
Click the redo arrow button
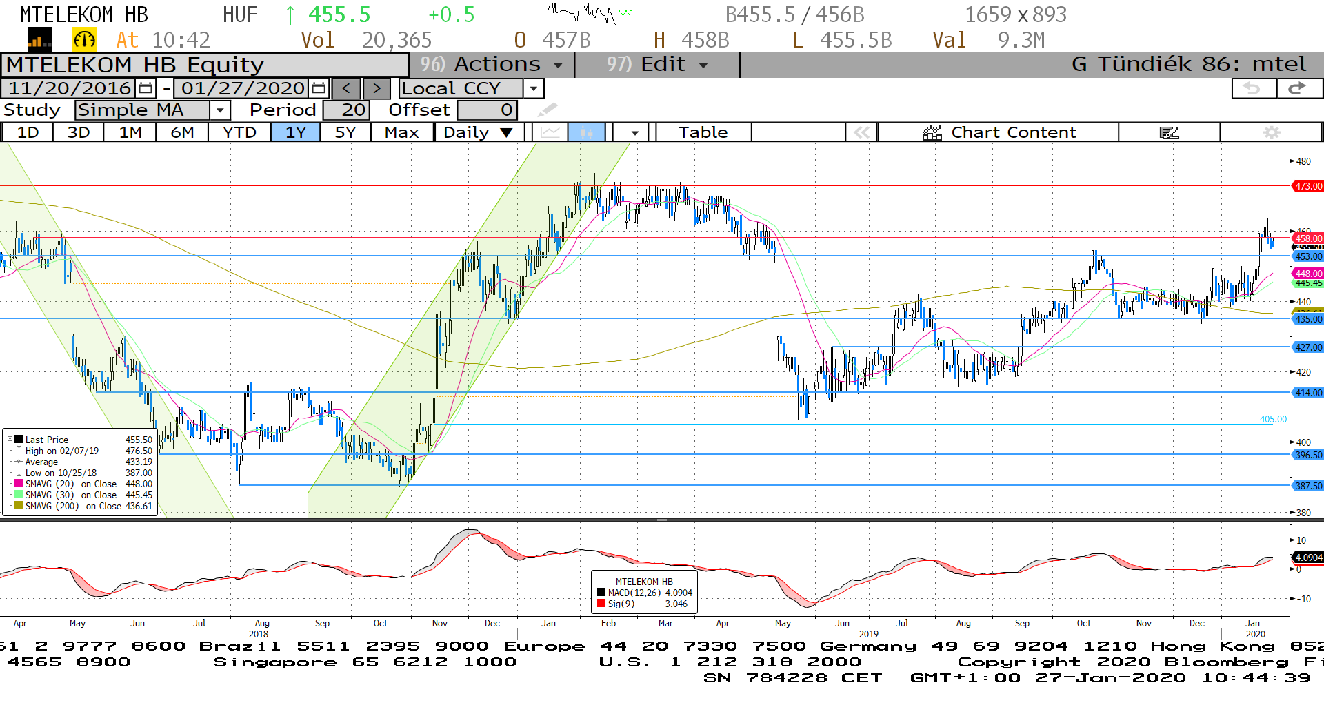click(x=1297, y=88)
